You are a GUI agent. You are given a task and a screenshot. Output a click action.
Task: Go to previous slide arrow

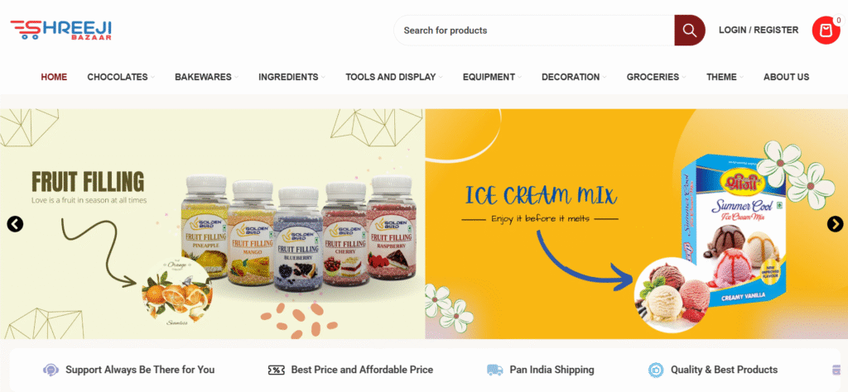[x=15, y=223]
